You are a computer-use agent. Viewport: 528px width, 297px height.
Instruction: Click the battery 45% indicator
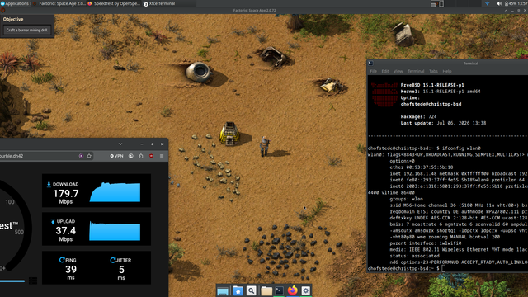(510, 3)
